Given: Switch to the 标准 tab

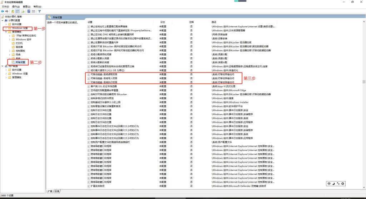Looking at the screenshot, I should point(57,191).
